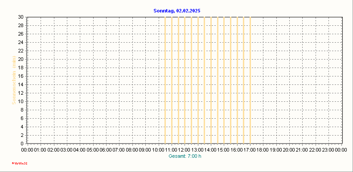Select the sunshine bar at 14:30

pos(218,80)
